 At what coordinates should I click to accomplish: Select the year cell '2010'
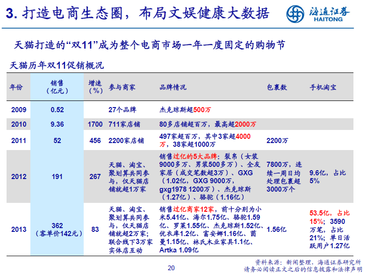coord(19,124)
